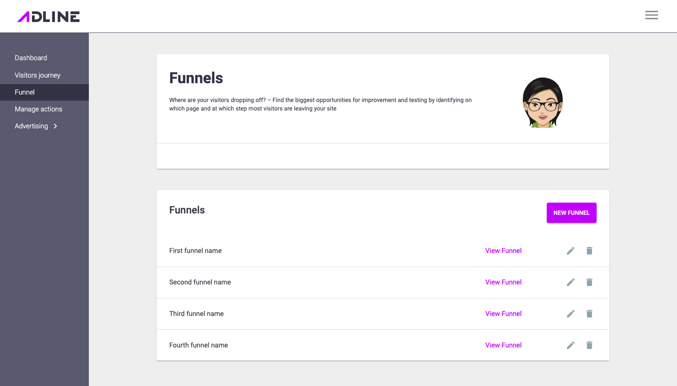Image resolution: width=677 pixels, height=386 pixels.
Task: Open the hamburger menu in header
Action: (x=651, y=15)
